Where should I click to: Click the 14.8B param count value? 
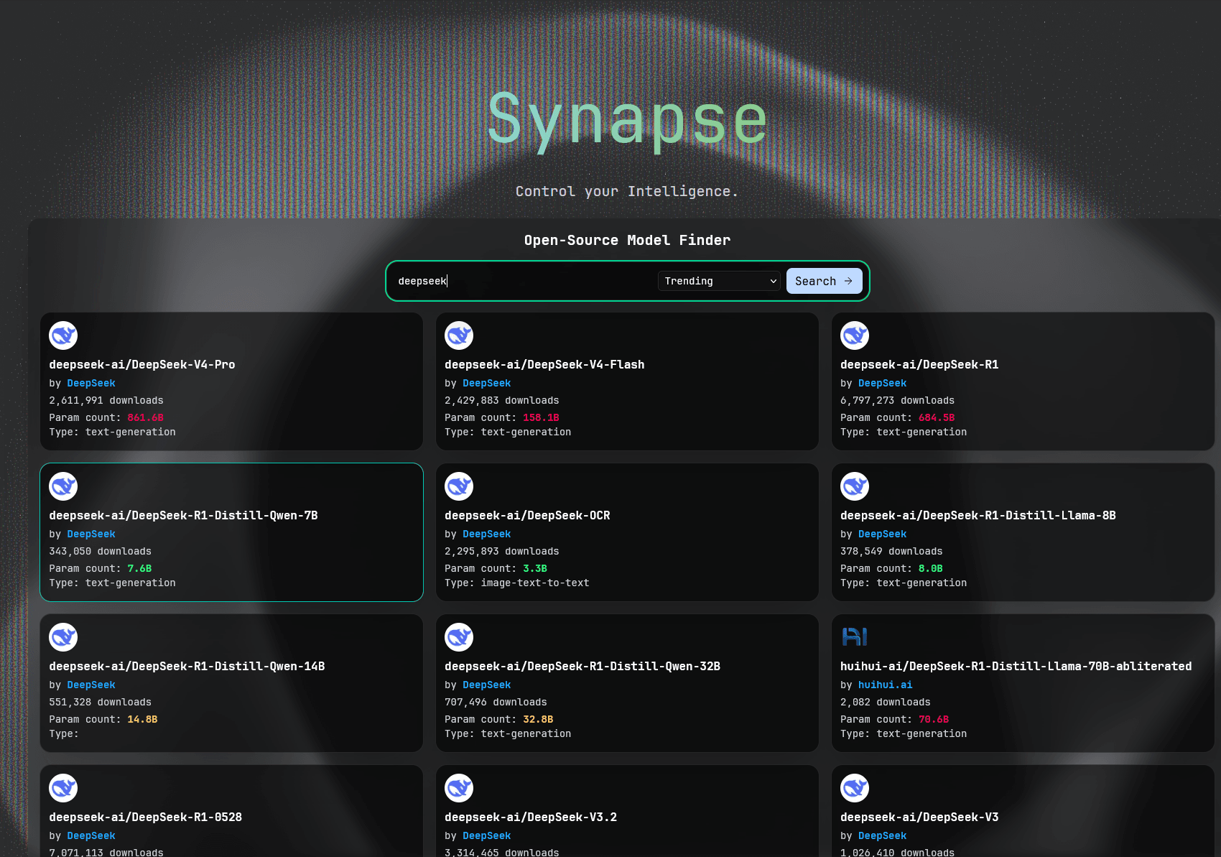tap(142, 720)
